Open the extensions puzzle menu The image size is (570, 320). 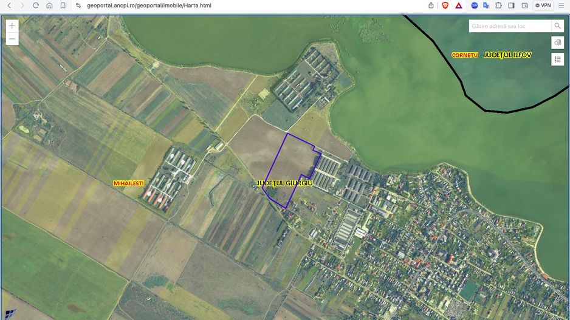pyautogui.click(x=498, y=5)
